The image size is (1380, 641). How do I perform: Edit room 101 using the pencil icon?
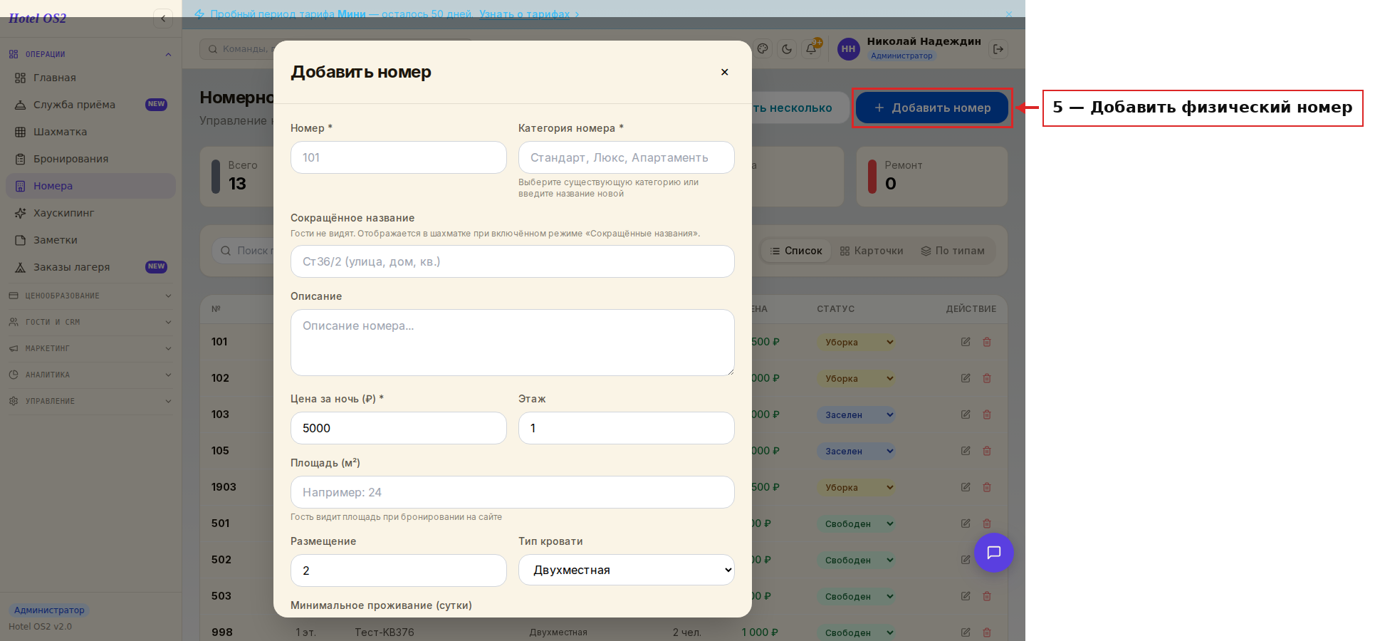point(966,342)
